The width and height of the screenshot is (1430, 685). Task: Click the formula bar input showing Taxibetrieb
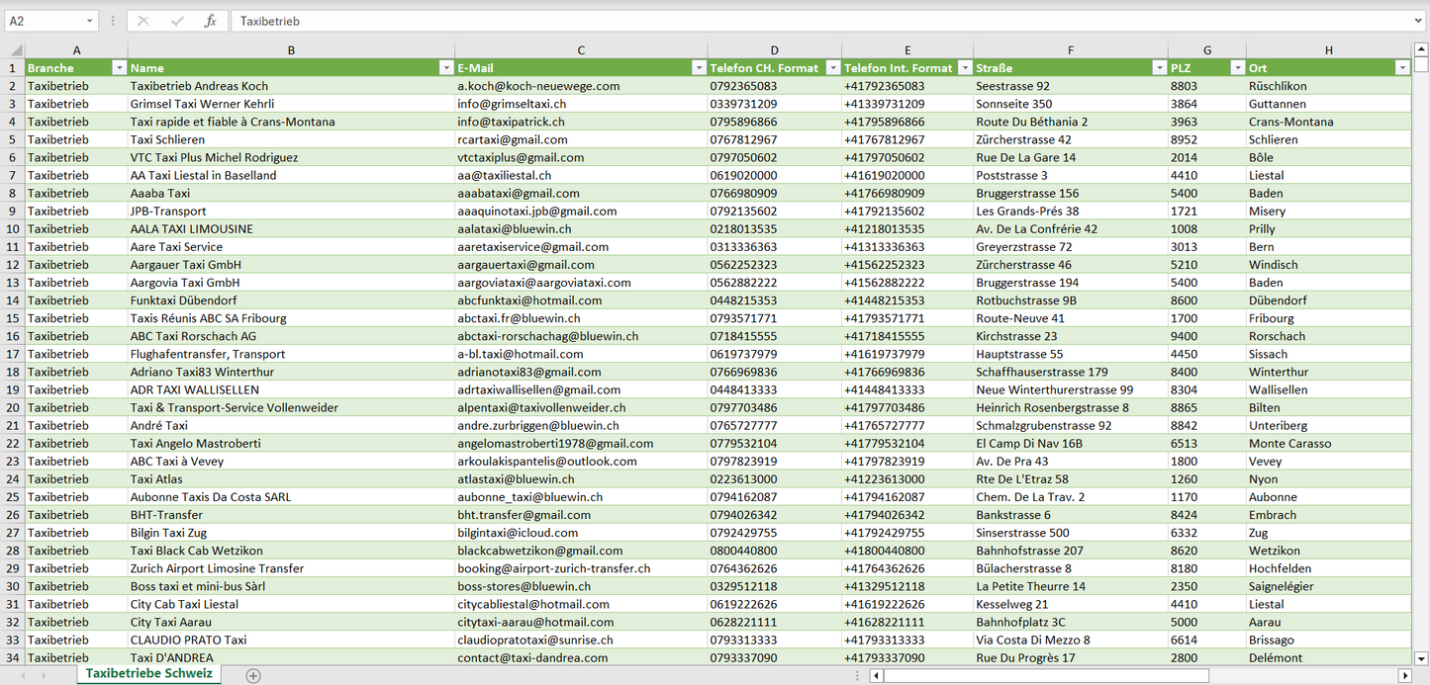pos(792,21)
